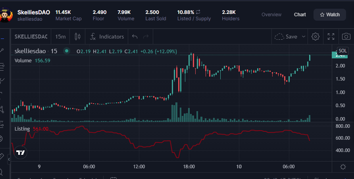This screenshot has height=179, width=354.
Task: Click the SkelliesDAO skull avatar image
Action: coord(6,15)
